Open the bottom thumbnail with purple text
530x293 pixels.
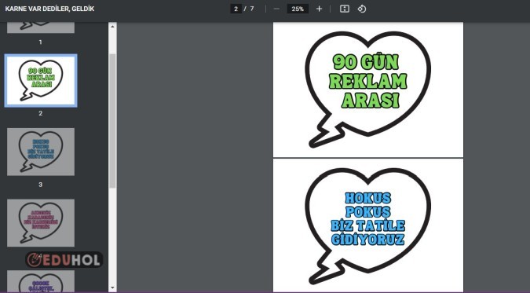coord(41,281)
